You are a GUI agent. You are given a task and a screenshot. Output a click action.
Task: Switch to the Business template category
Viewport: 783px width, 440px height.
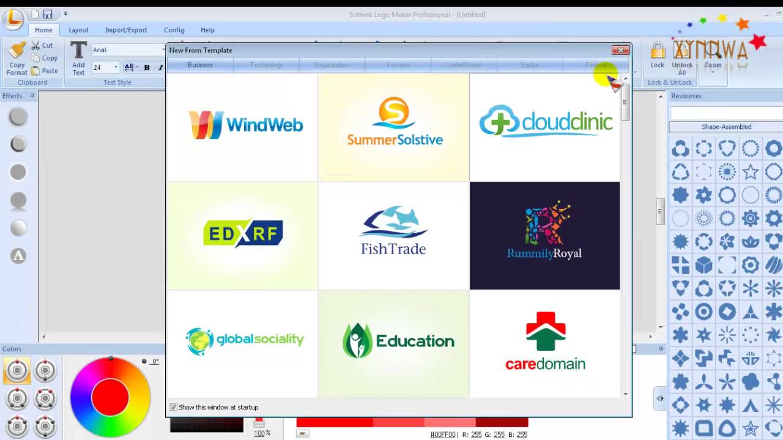(200, 65)
